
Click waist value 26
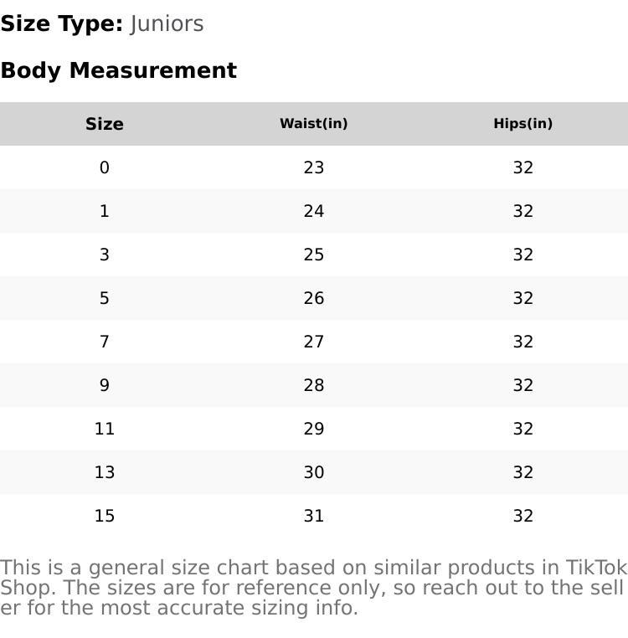(314, 298)
